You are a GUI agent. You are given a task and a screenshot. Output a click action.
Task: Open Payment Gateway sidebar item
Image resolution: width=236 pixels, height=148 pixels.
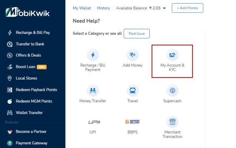click(x=31, y=143)
